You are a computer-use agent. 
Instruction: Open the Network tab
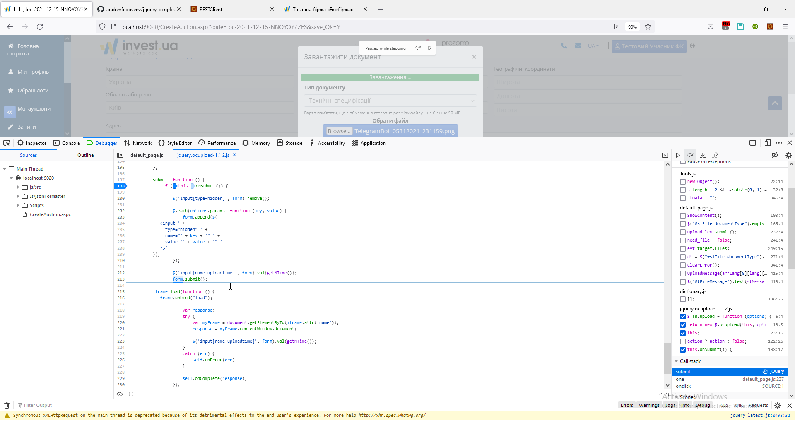click(x=138, y=143)
